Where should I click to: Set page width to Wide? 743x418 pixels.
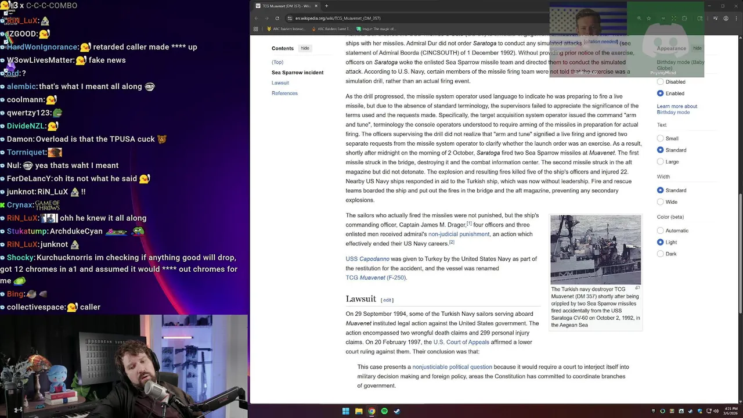point(661,202)
